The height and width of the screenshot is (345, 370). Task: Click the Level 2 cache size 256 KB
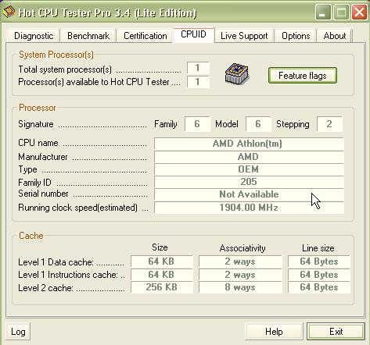click(162, 287)
